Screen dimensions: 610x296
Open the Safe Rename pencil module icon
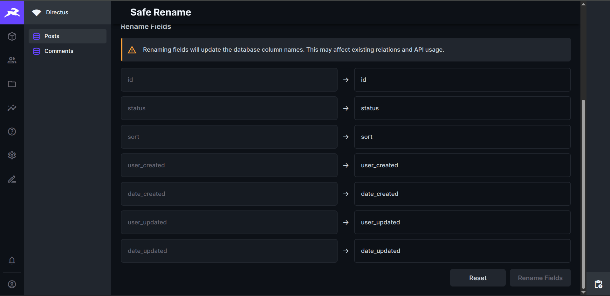[x=12, y=179]
